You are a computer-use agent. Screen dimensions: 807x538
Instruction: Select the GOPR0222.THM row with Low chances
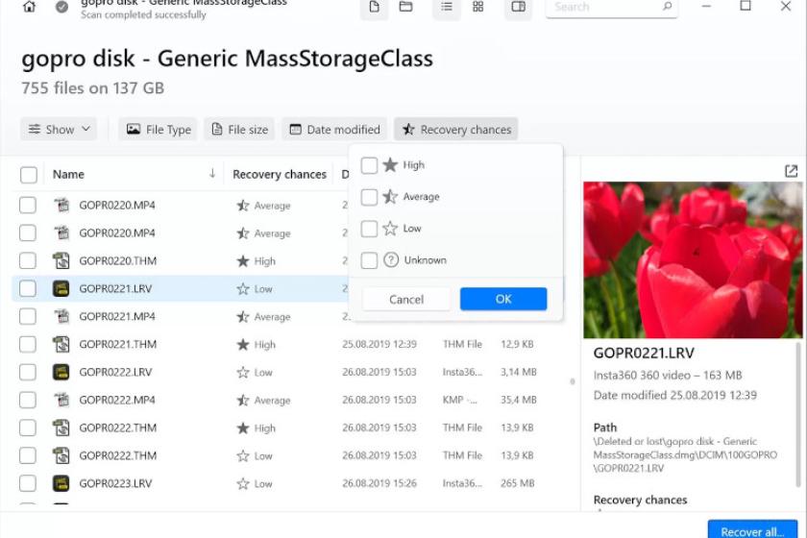(288, 455)
